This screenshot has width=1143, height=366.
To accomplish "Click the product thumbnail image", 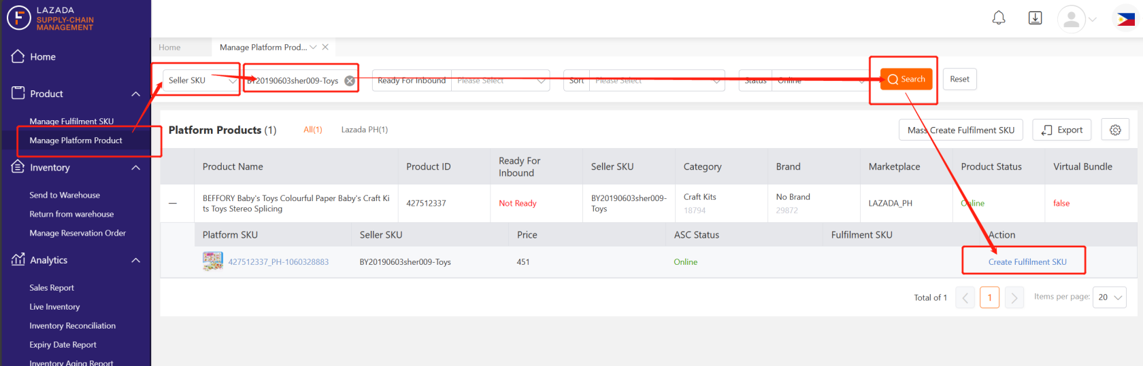I will pos(213,261).
